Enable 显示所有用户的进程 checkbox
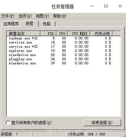 pyautogui.click(x=8, y=123)
